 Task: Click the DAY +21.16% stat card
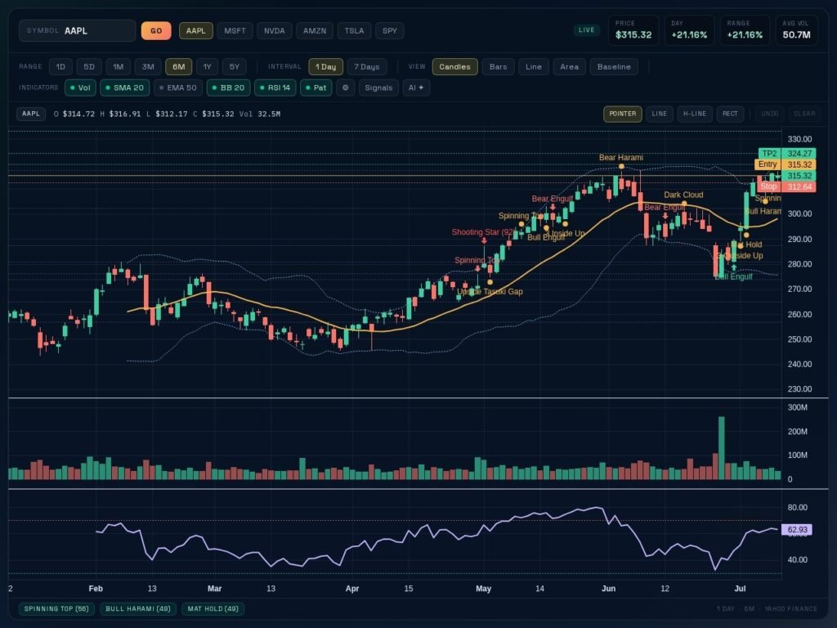[x=689, y=30]
